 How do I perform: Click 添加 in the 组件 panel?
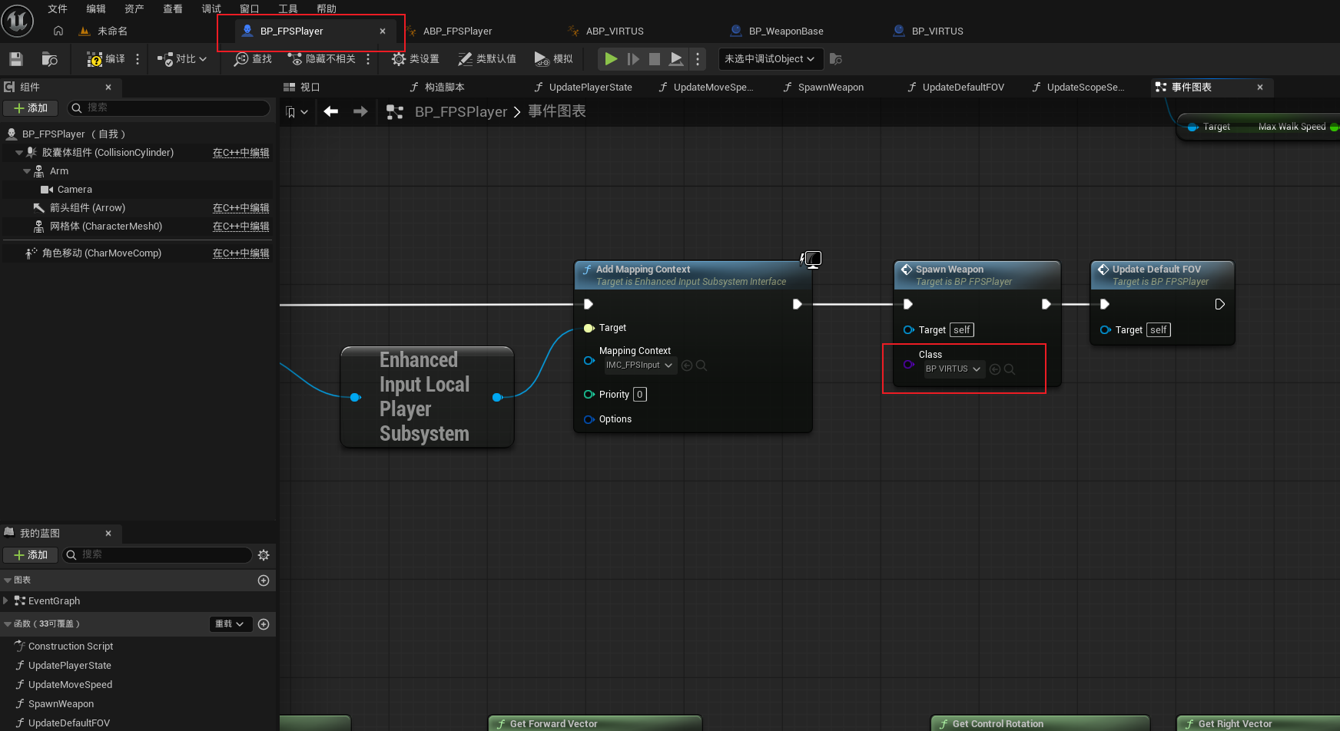(31, 108)
